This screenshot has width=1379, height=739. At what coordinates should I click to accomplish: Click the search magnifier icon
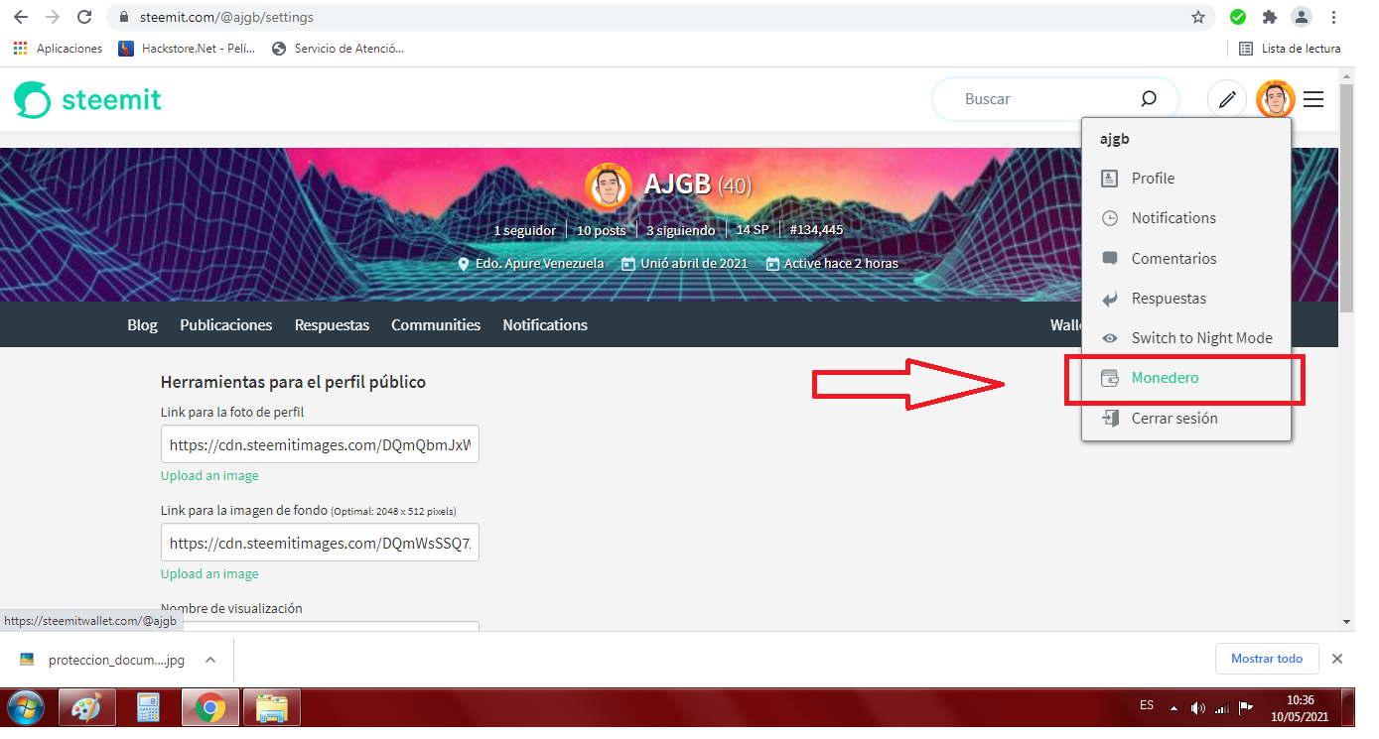pos(1149,99)
